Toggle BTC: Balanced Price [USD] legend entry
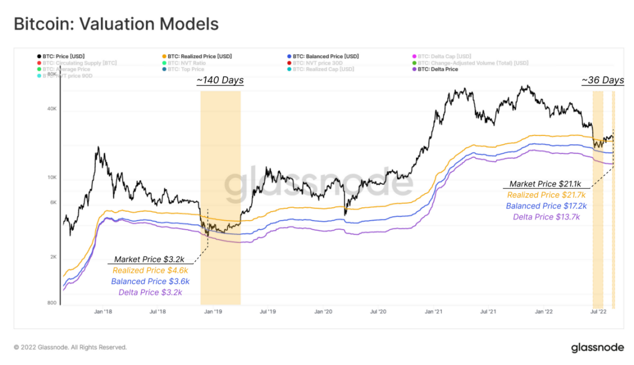 coord(323,57)
